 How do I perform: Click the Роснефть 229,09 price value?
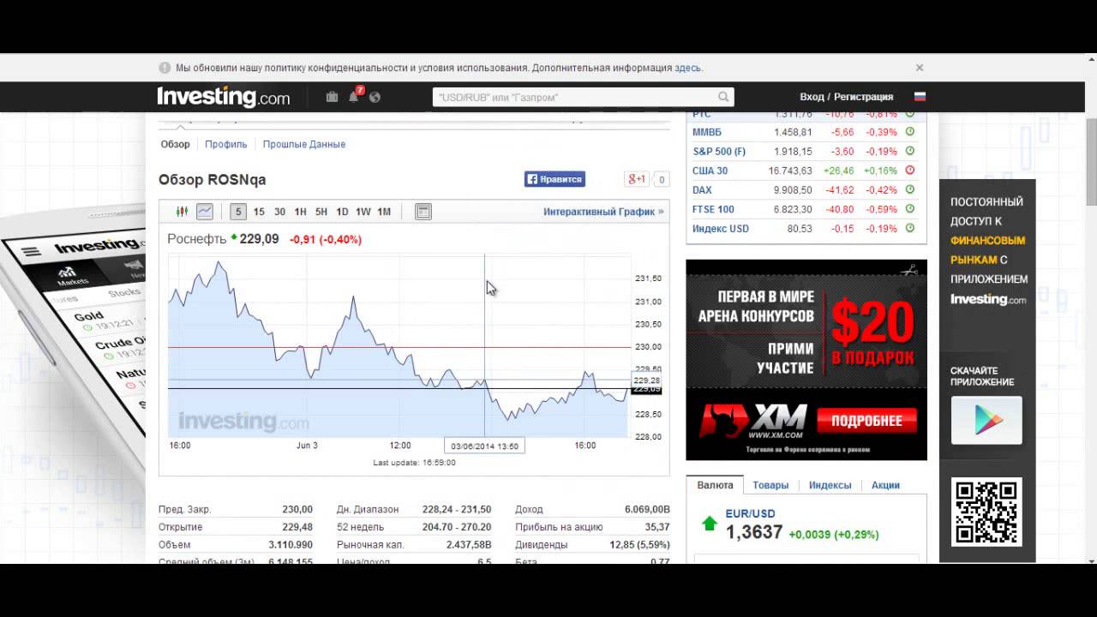[259, 239]
